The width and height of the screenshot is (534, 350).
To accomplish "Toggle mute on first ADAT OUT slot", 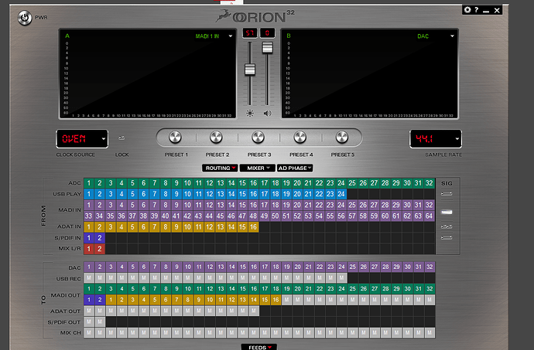I will pyautogui.click(x=89, y=311).
